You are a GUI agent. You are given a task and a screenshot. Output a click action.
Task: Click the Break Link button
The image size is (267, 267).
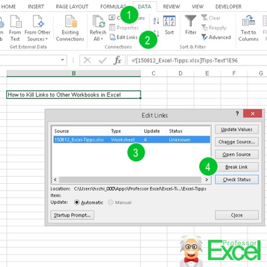pyautogui.click(x=237, y=167)
